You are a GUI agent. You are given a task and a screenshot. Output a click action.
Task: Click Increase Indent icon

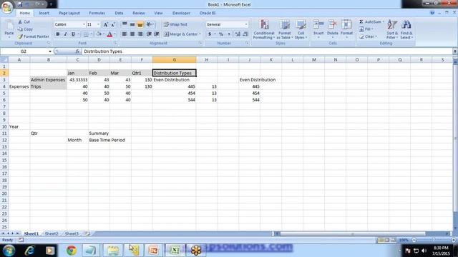click(157, 34)
